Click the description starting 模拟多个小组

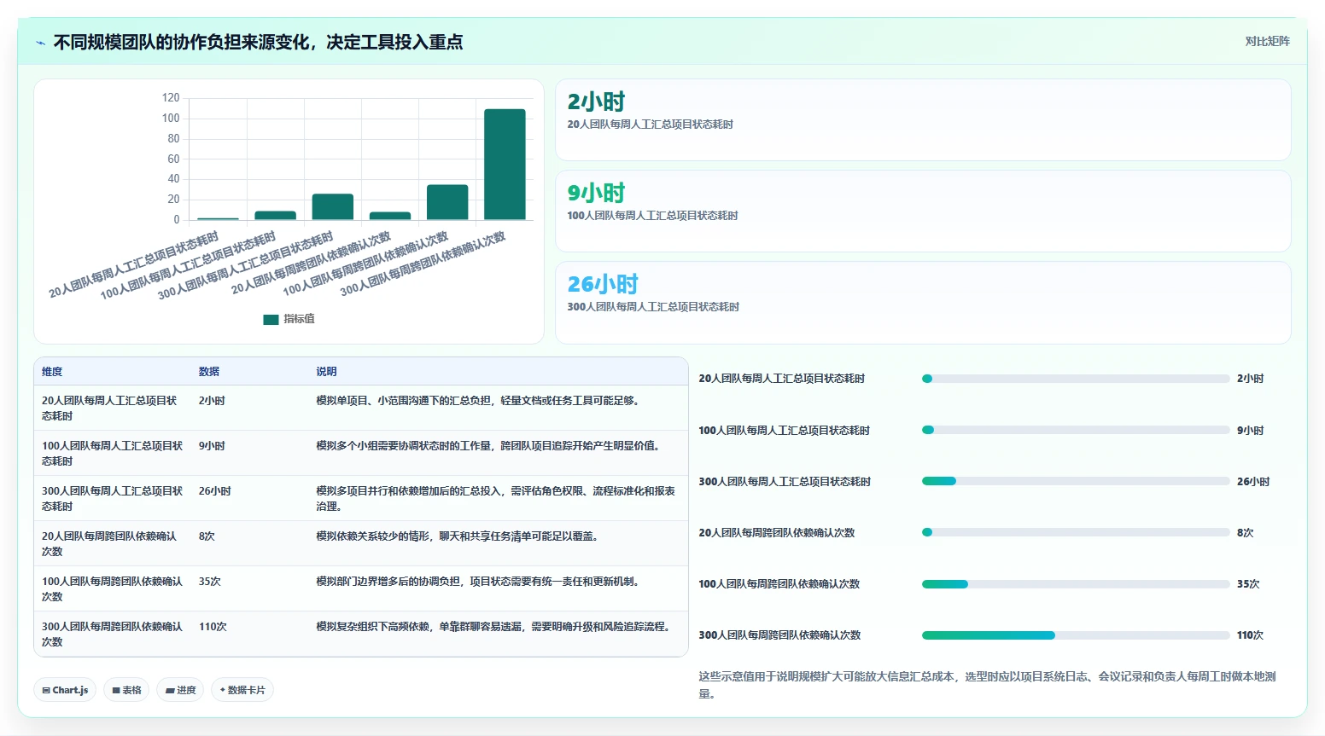pyautogui.click(x=489, y=446)
